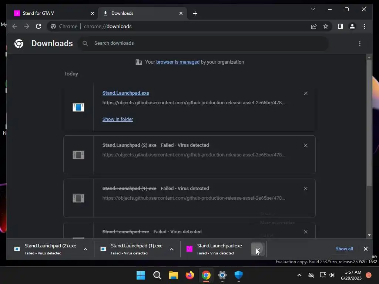Viewport: 379px width, 284px height.
Task: Click the browser back arrow
Action: pos(15,26)
